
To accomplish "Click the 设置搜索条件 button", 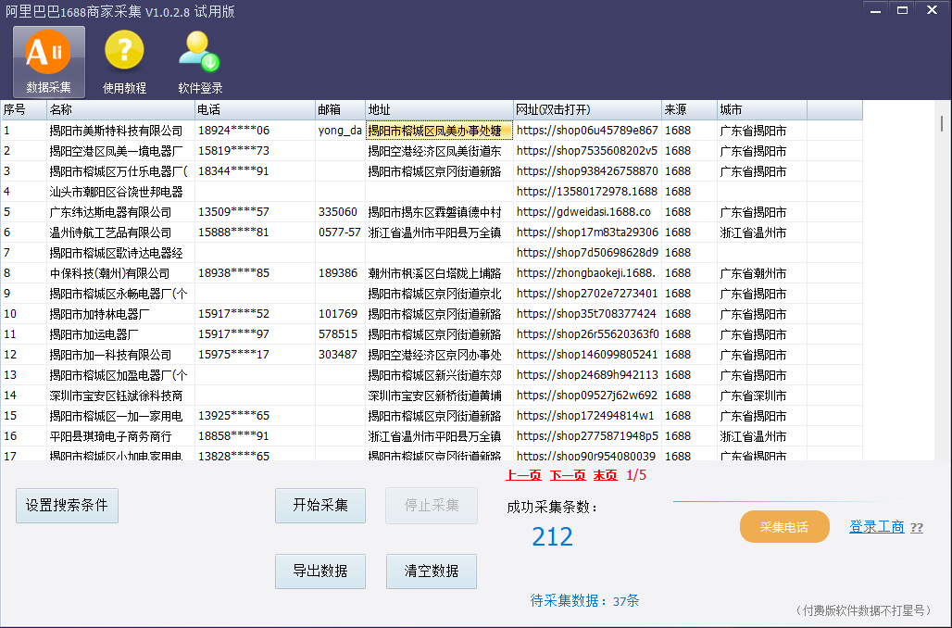I will pos(67,506).
